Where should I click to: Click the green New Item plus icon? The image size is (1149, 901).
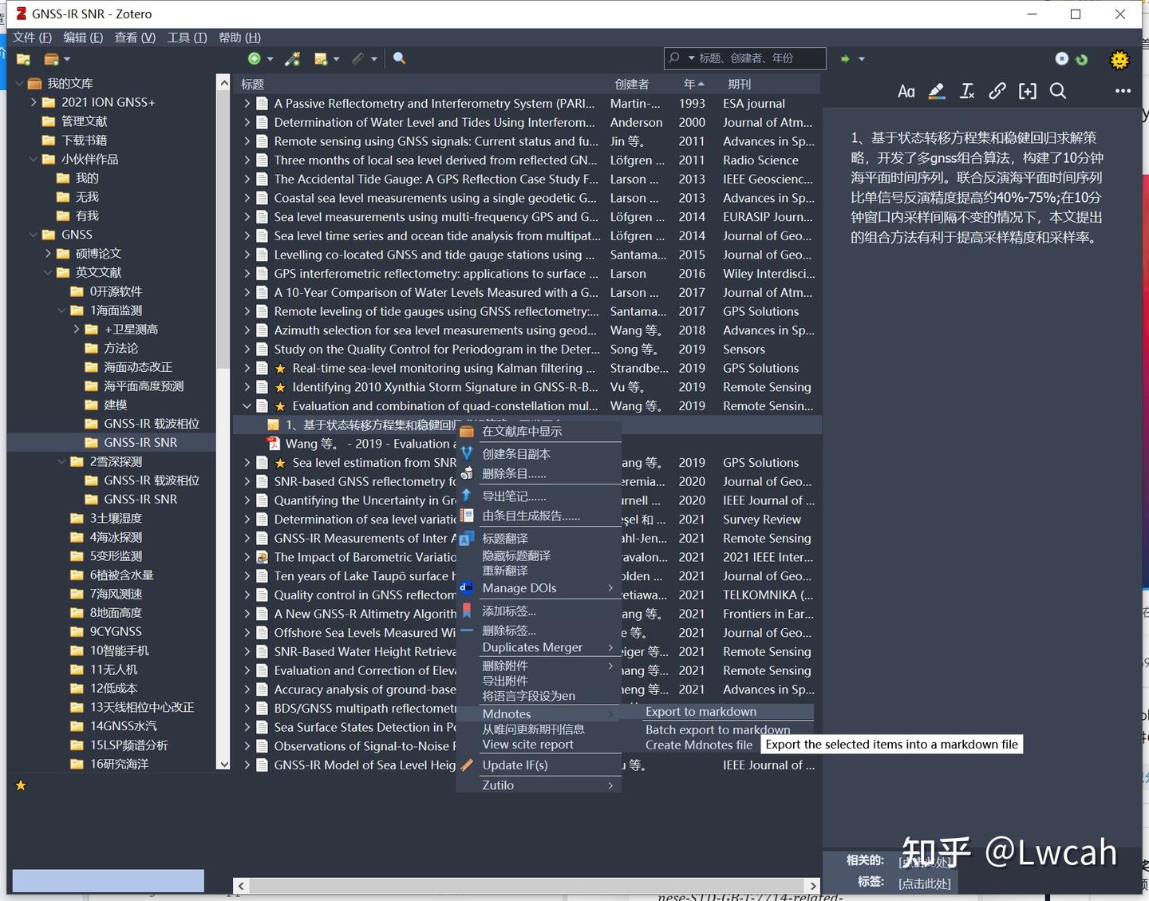pos(255,58)
